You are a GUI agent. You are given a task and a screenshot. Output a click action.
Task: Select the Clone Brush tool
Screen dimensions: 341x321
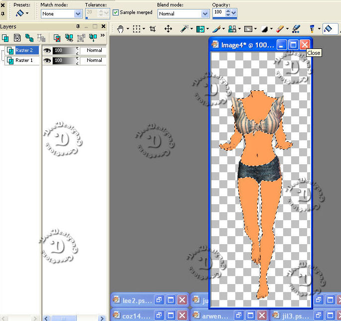point(232,29)
